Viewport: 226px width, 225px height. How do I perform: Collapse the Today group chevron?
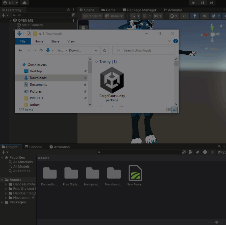96,62
